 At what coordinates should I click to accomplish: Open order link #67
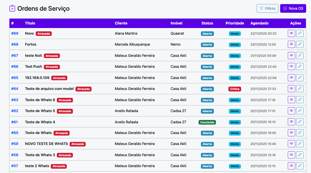(15, 56)
